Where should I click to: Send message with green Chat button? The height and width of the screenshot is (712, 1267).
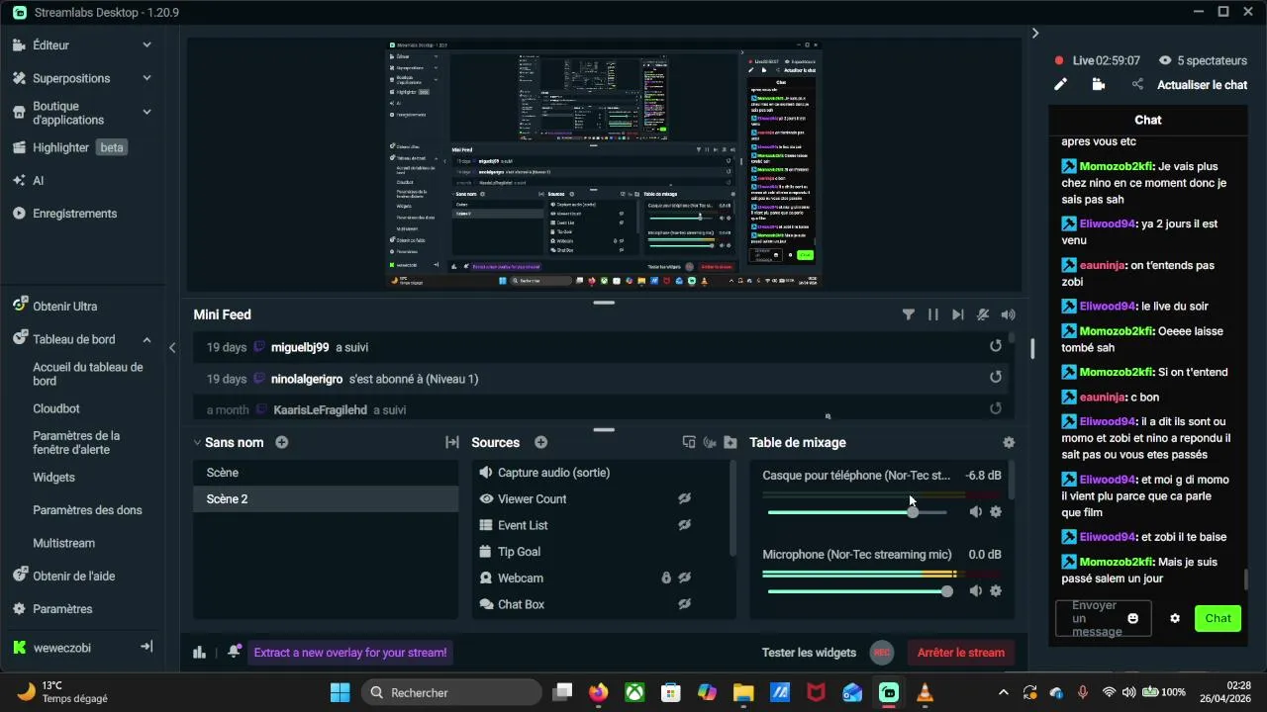click(1218, 618)
